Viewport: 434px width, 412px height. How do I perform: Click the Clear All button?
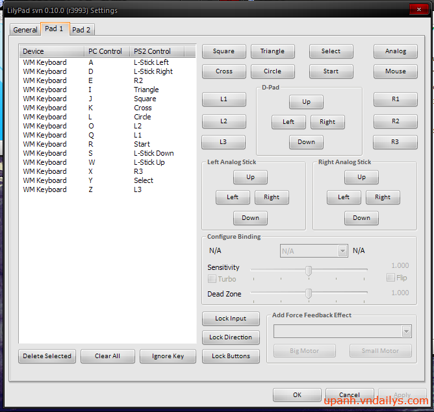coord(108,356)
